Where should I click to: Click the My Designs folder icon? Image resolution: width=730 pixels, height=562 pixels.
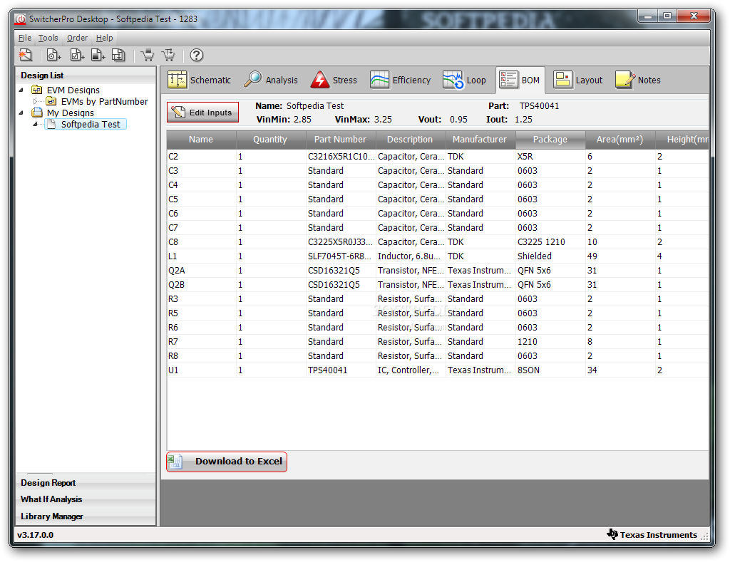(37, 112)
